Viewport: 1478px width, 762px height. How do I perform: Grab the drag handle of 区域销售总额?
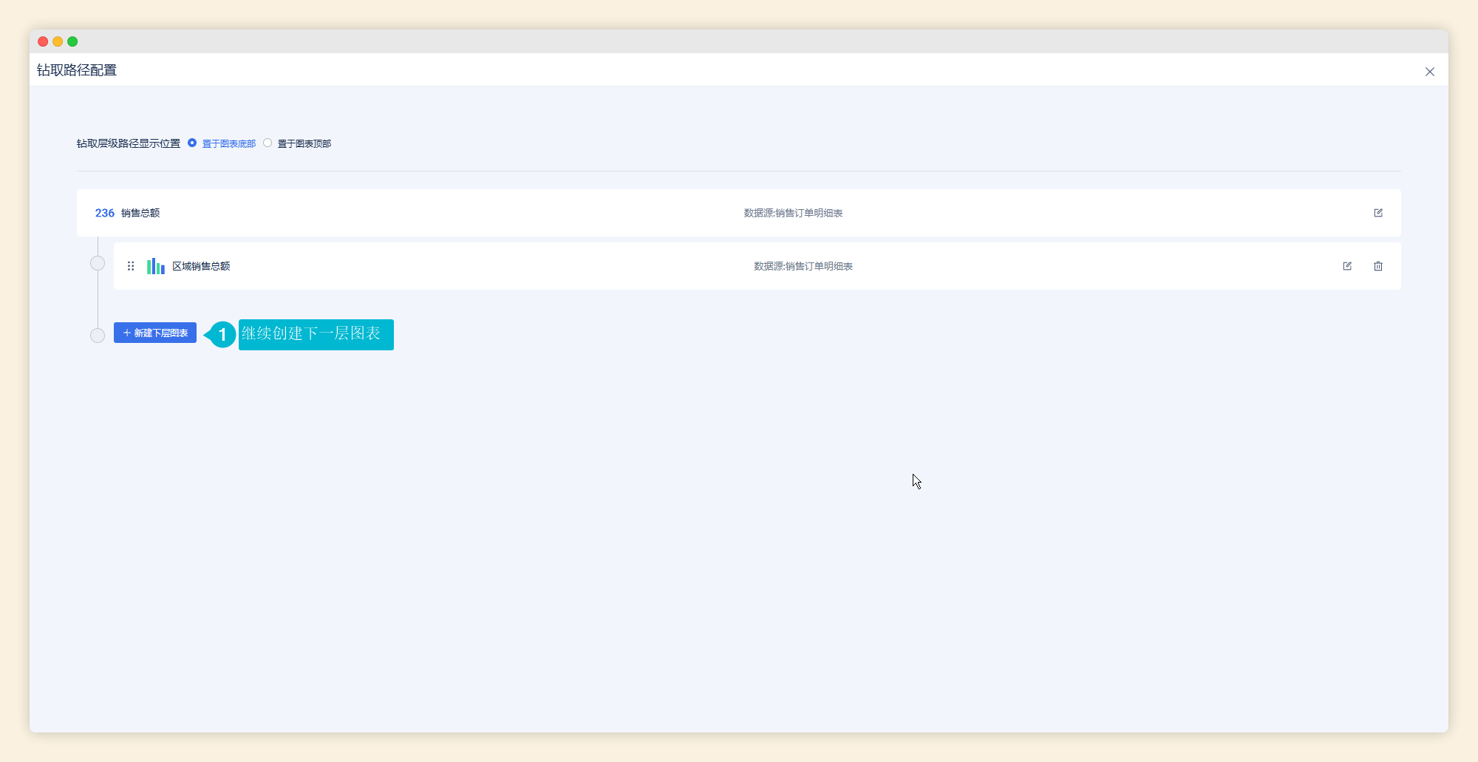tap(131, 266)
